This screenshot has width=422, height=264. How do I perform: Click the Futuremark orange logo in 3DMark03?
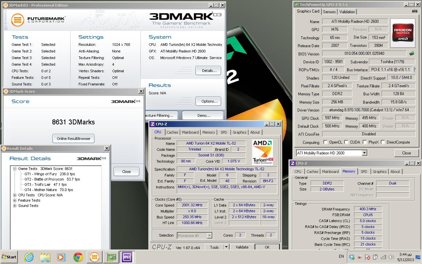tap(17, 20)
